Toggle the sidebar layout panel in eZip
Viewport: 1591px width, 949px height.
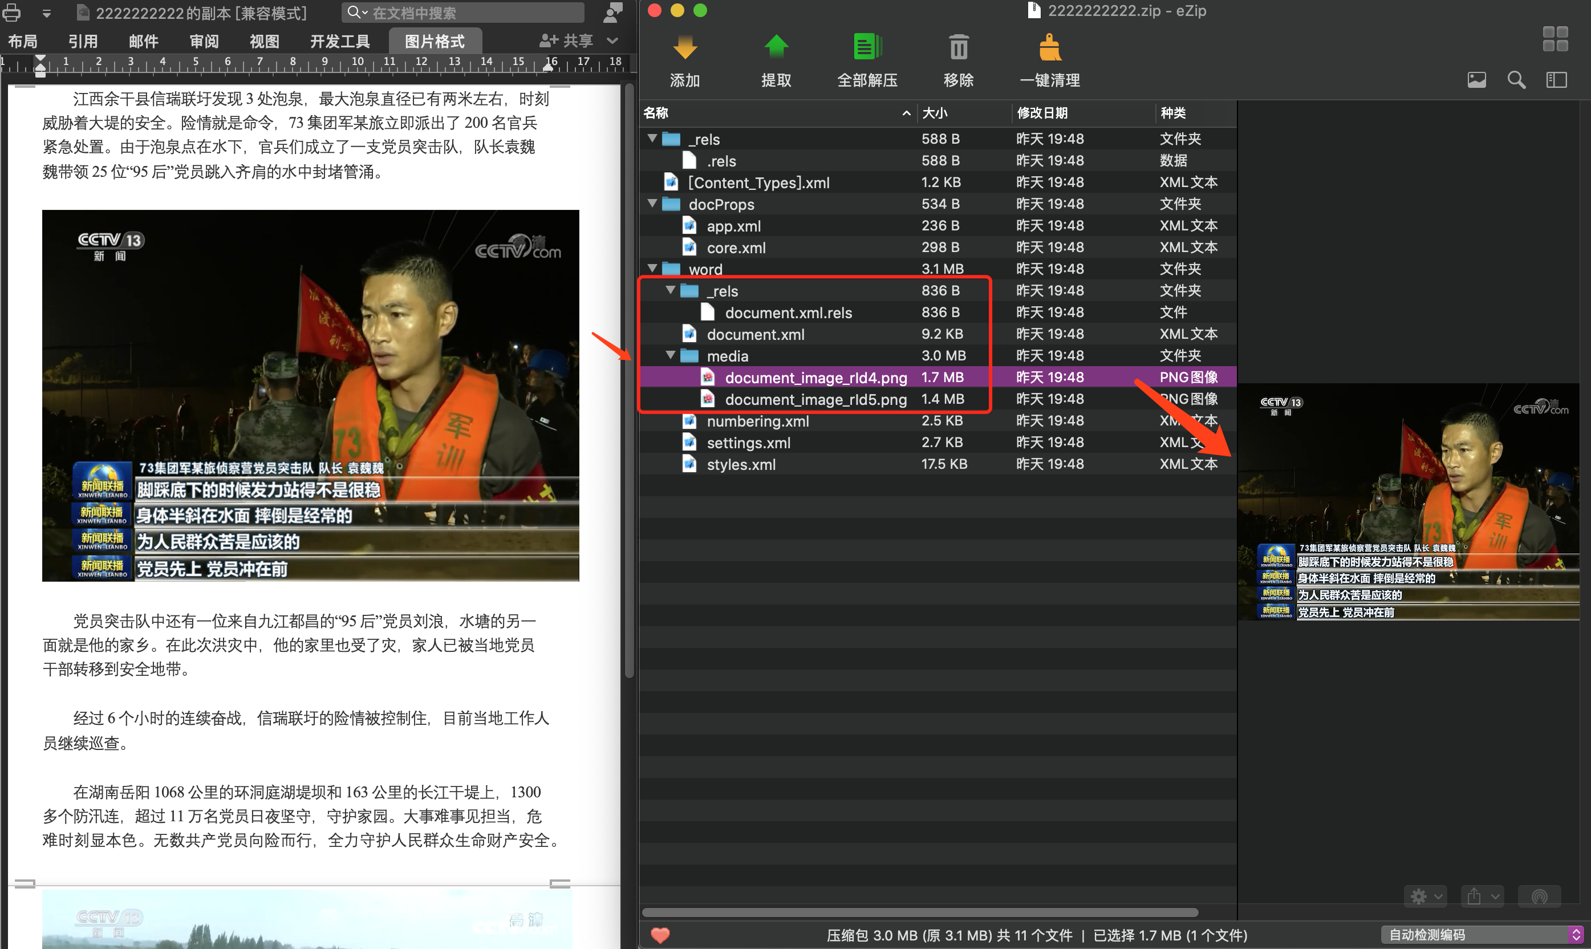(x=1557, y=79)
